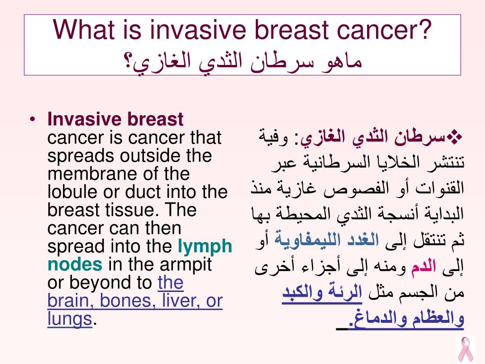
Task: Open the 'brain, bones, liver, or' link
Action: pos(135,300)
